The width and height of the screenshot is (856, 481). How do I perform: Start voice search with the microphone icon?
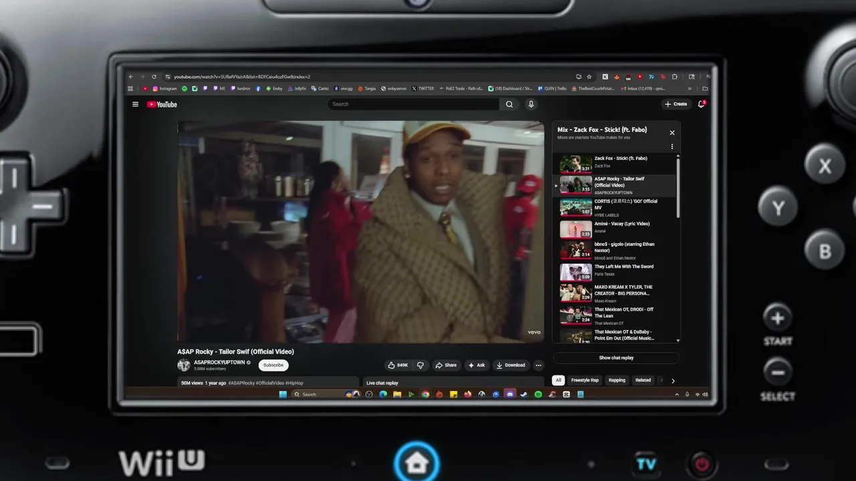[x=531, y=104]
